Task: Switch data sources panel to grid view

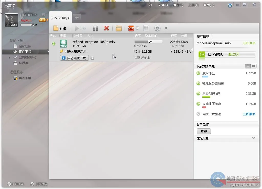Action: pos(254,66)
